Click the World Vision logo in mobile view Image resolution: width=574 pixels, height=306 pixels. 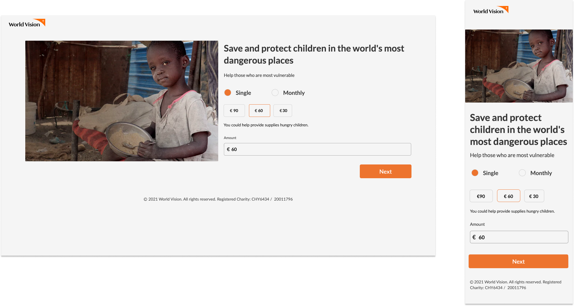pyautogui.click(x=490, y=10)
